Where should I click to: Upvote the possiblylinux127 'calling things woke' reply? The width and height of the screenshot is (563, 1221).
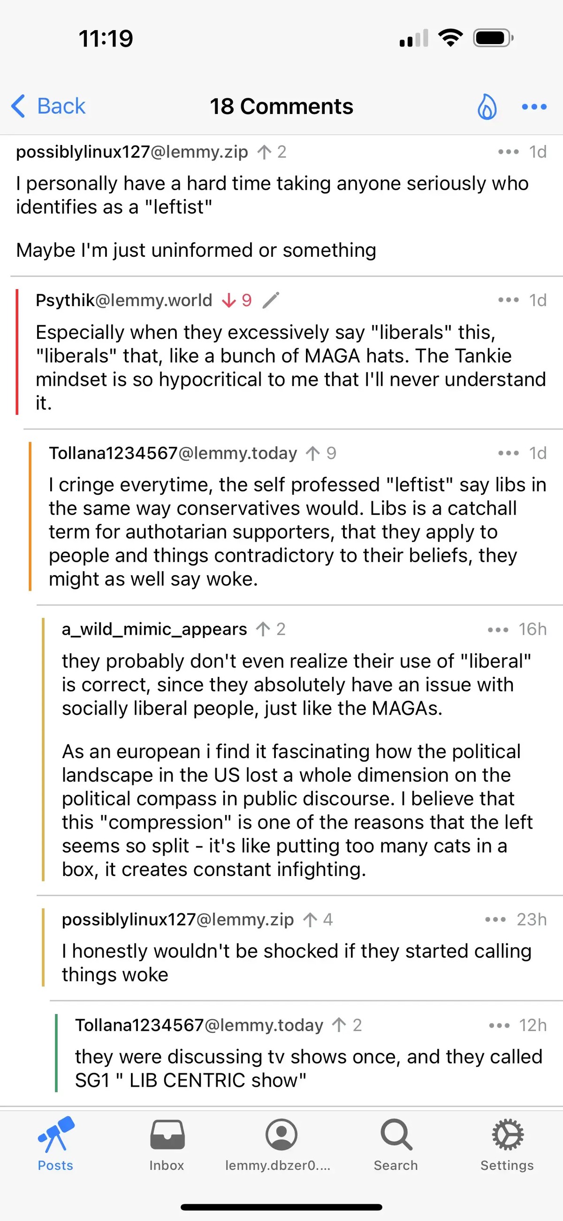[311, 920]
